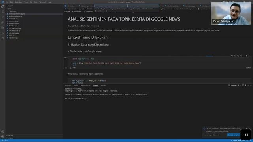Viewport: 253px width, 142px height.
Task: Click 'Ambil semua Topik Berita dari Google News' text
Action: click(x=85, y=74)
